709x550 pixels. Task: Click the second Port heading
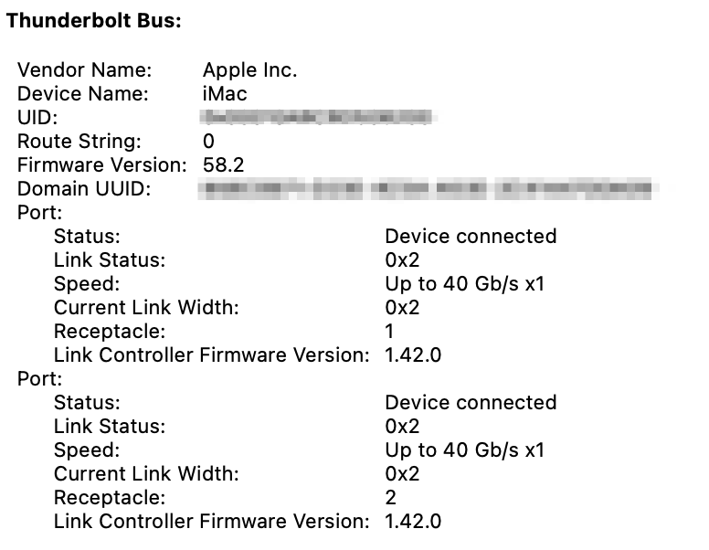[40, 379]
